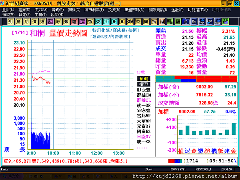Click the 類 category toolbar icon
The width and height of the screenshot is (240, 180).
[66, 22]
